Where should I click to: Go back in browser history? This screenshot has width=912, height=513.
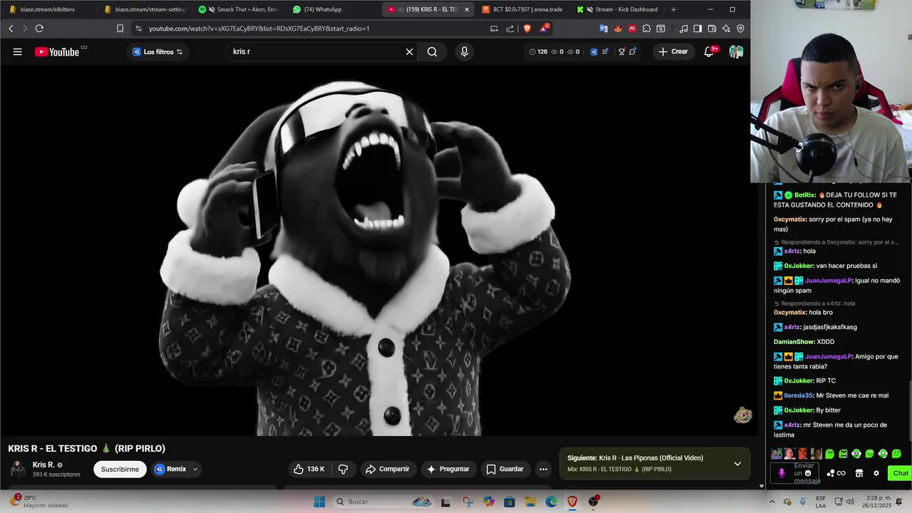(11, 28)
